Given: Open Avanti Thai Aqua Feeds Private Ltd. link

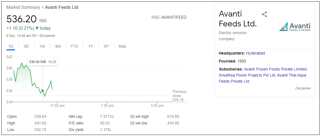Looking at the screenshot, I should pos(291,75).
